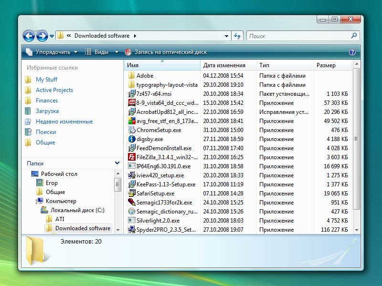Select the typography-layout-vista folder icon
Viewport: 382px width, 286px height.
[x=132, y=85]
